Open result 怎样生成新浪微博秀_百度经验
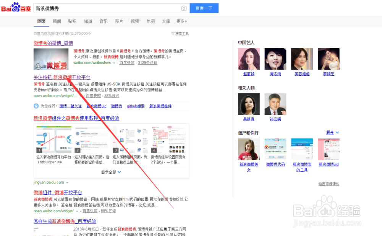382x236 pixels. tap(65, 221)
